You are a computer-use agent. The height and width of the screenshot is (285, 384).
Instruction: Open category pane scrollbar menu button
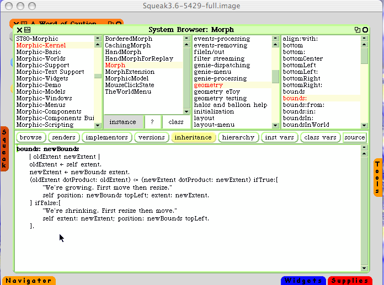click(x=98, y=39)
